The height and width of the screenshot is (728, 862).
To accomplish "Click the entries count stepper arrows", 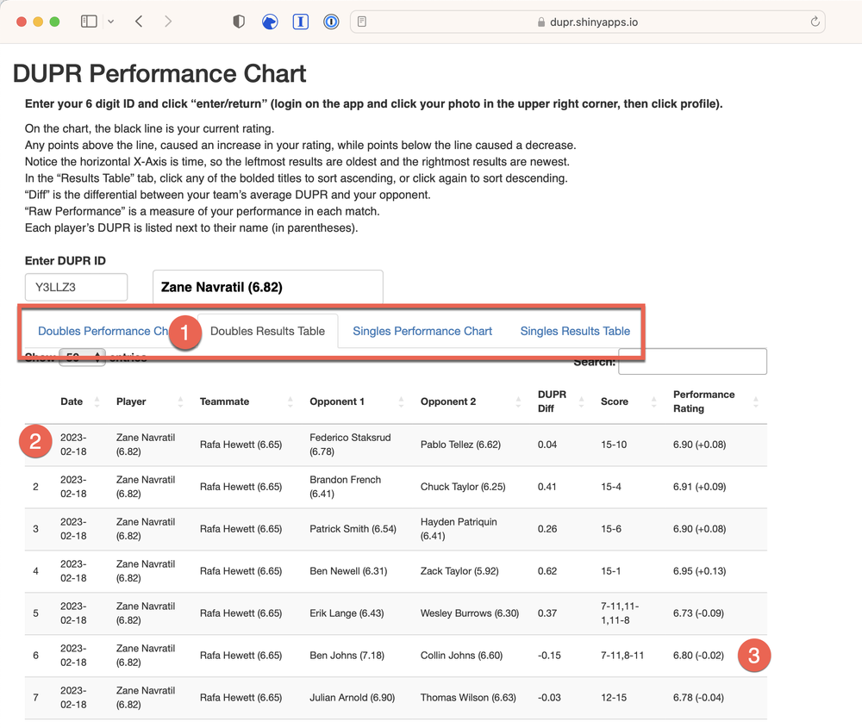I will click(x=97, y=355).
